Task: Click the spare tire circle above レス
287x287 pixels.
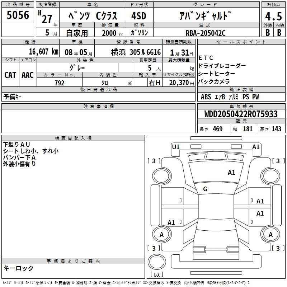Action: [157, 262]
